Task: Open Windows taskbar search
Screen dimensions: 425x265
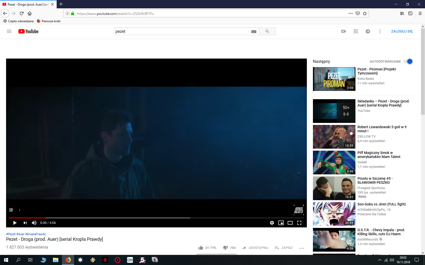Action: pos(18,260)
